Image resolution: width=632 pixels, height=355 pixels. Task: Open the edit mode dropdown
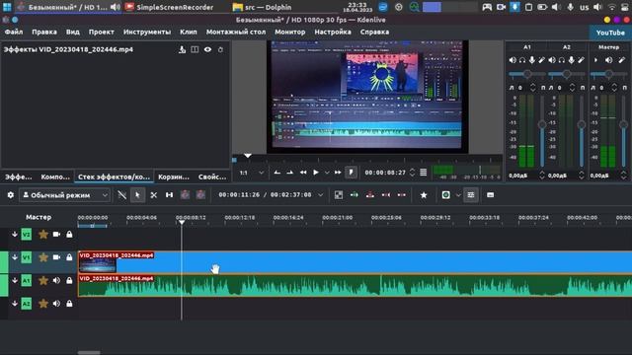pyautogui.click(x=65, y=195)
